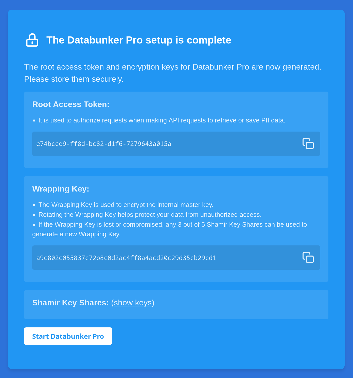Click the setup complete title text
Image resolution: width=353 pixels, height=378 pixels.
tap(139, 40)
